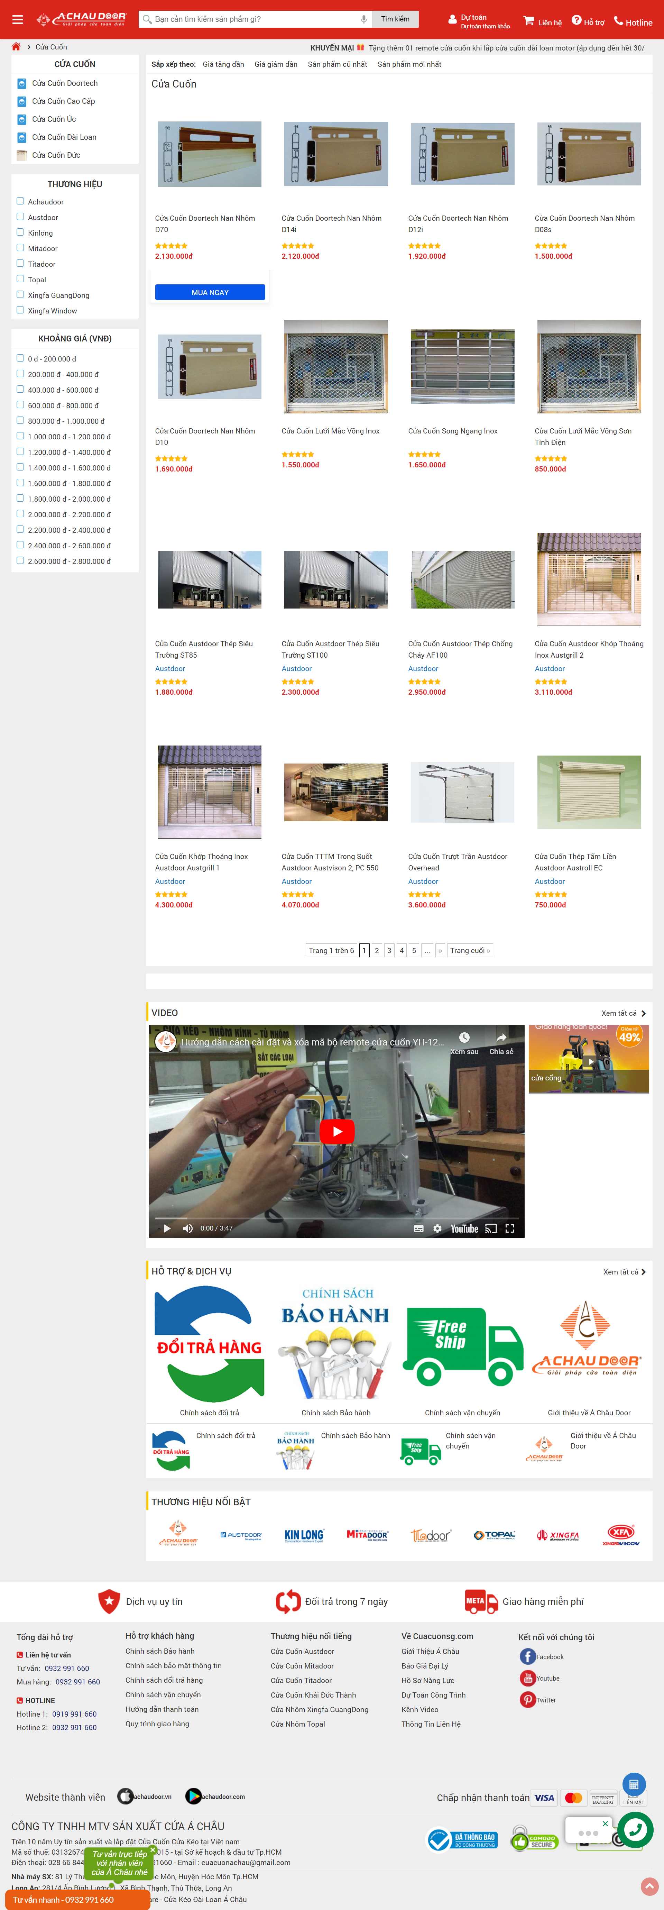Image resolution: width=664 pixels, height=1910 pixels.
Task: Go to page 3 in pagination
Action: coord(389,951)
